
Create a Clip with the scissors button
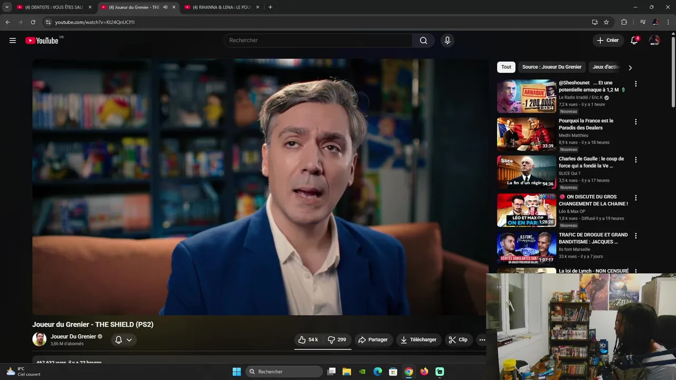[x=458, y=340]
